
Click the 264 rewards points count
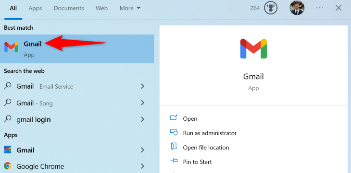click(255, 8)
